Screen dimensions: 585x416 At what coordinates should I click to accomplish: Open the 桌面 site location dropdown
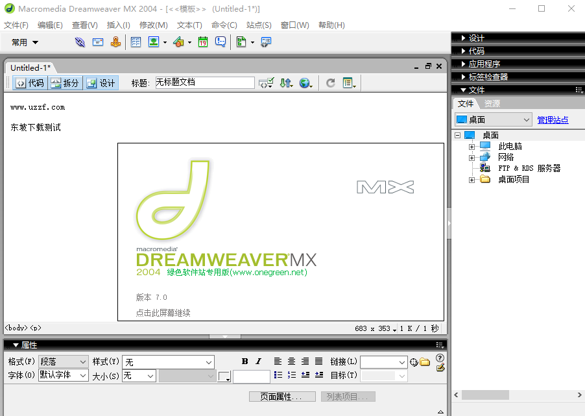(x=493, y=119)
